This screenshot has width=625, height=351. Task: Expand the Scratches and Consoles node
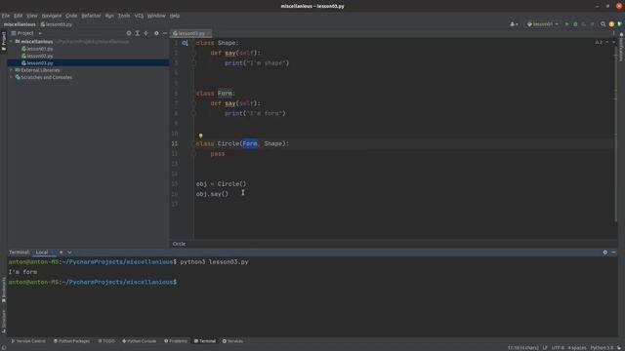(x=11, y=77)
